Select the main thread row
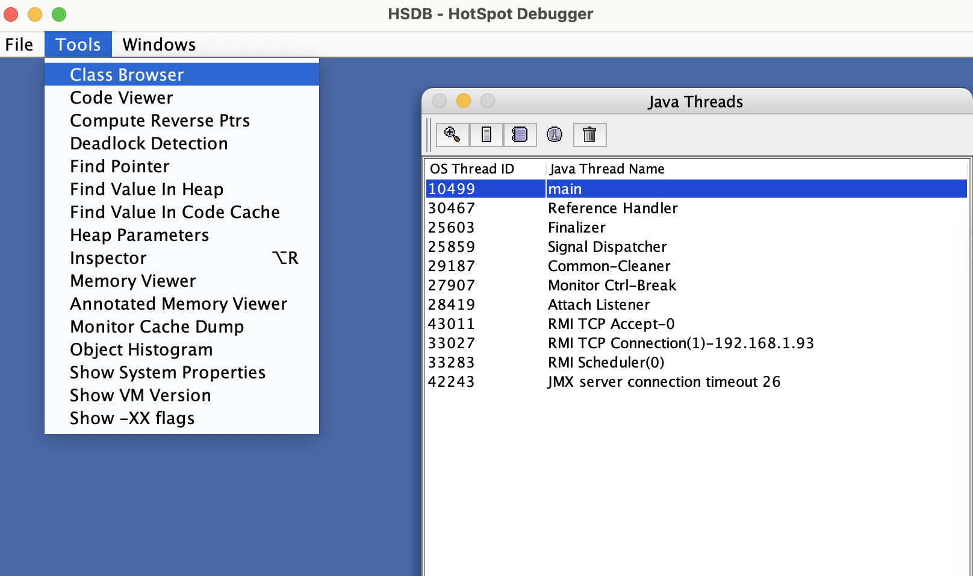 click(x=697, y=189)
